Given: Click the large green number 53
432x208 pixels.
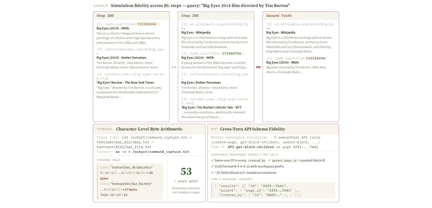Looking at the screenshot, I should tap(186, 171).
